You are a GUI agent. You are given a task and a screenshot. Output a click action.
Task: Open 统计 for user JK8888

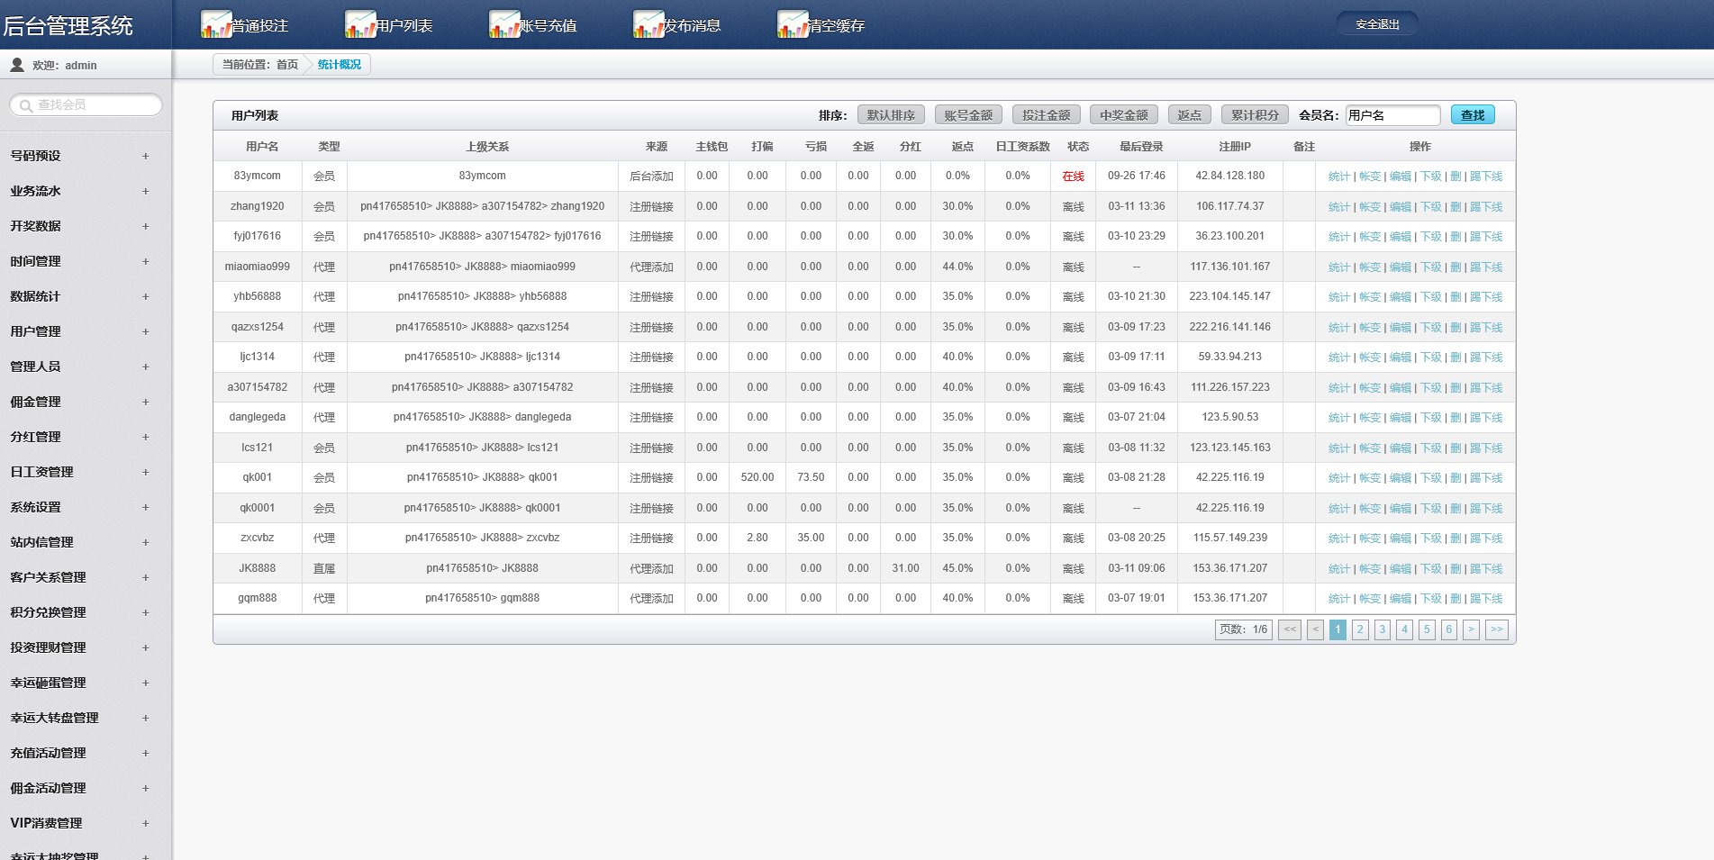1339,569
